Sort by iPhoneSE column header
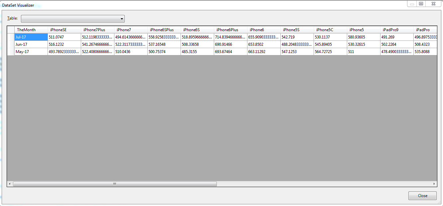The width and height of the screenshot is (443, 206). click(x=64, y=30)
